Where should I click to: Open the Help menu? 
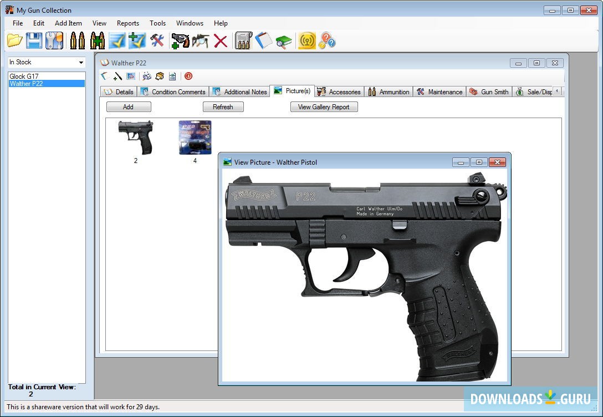221,23
